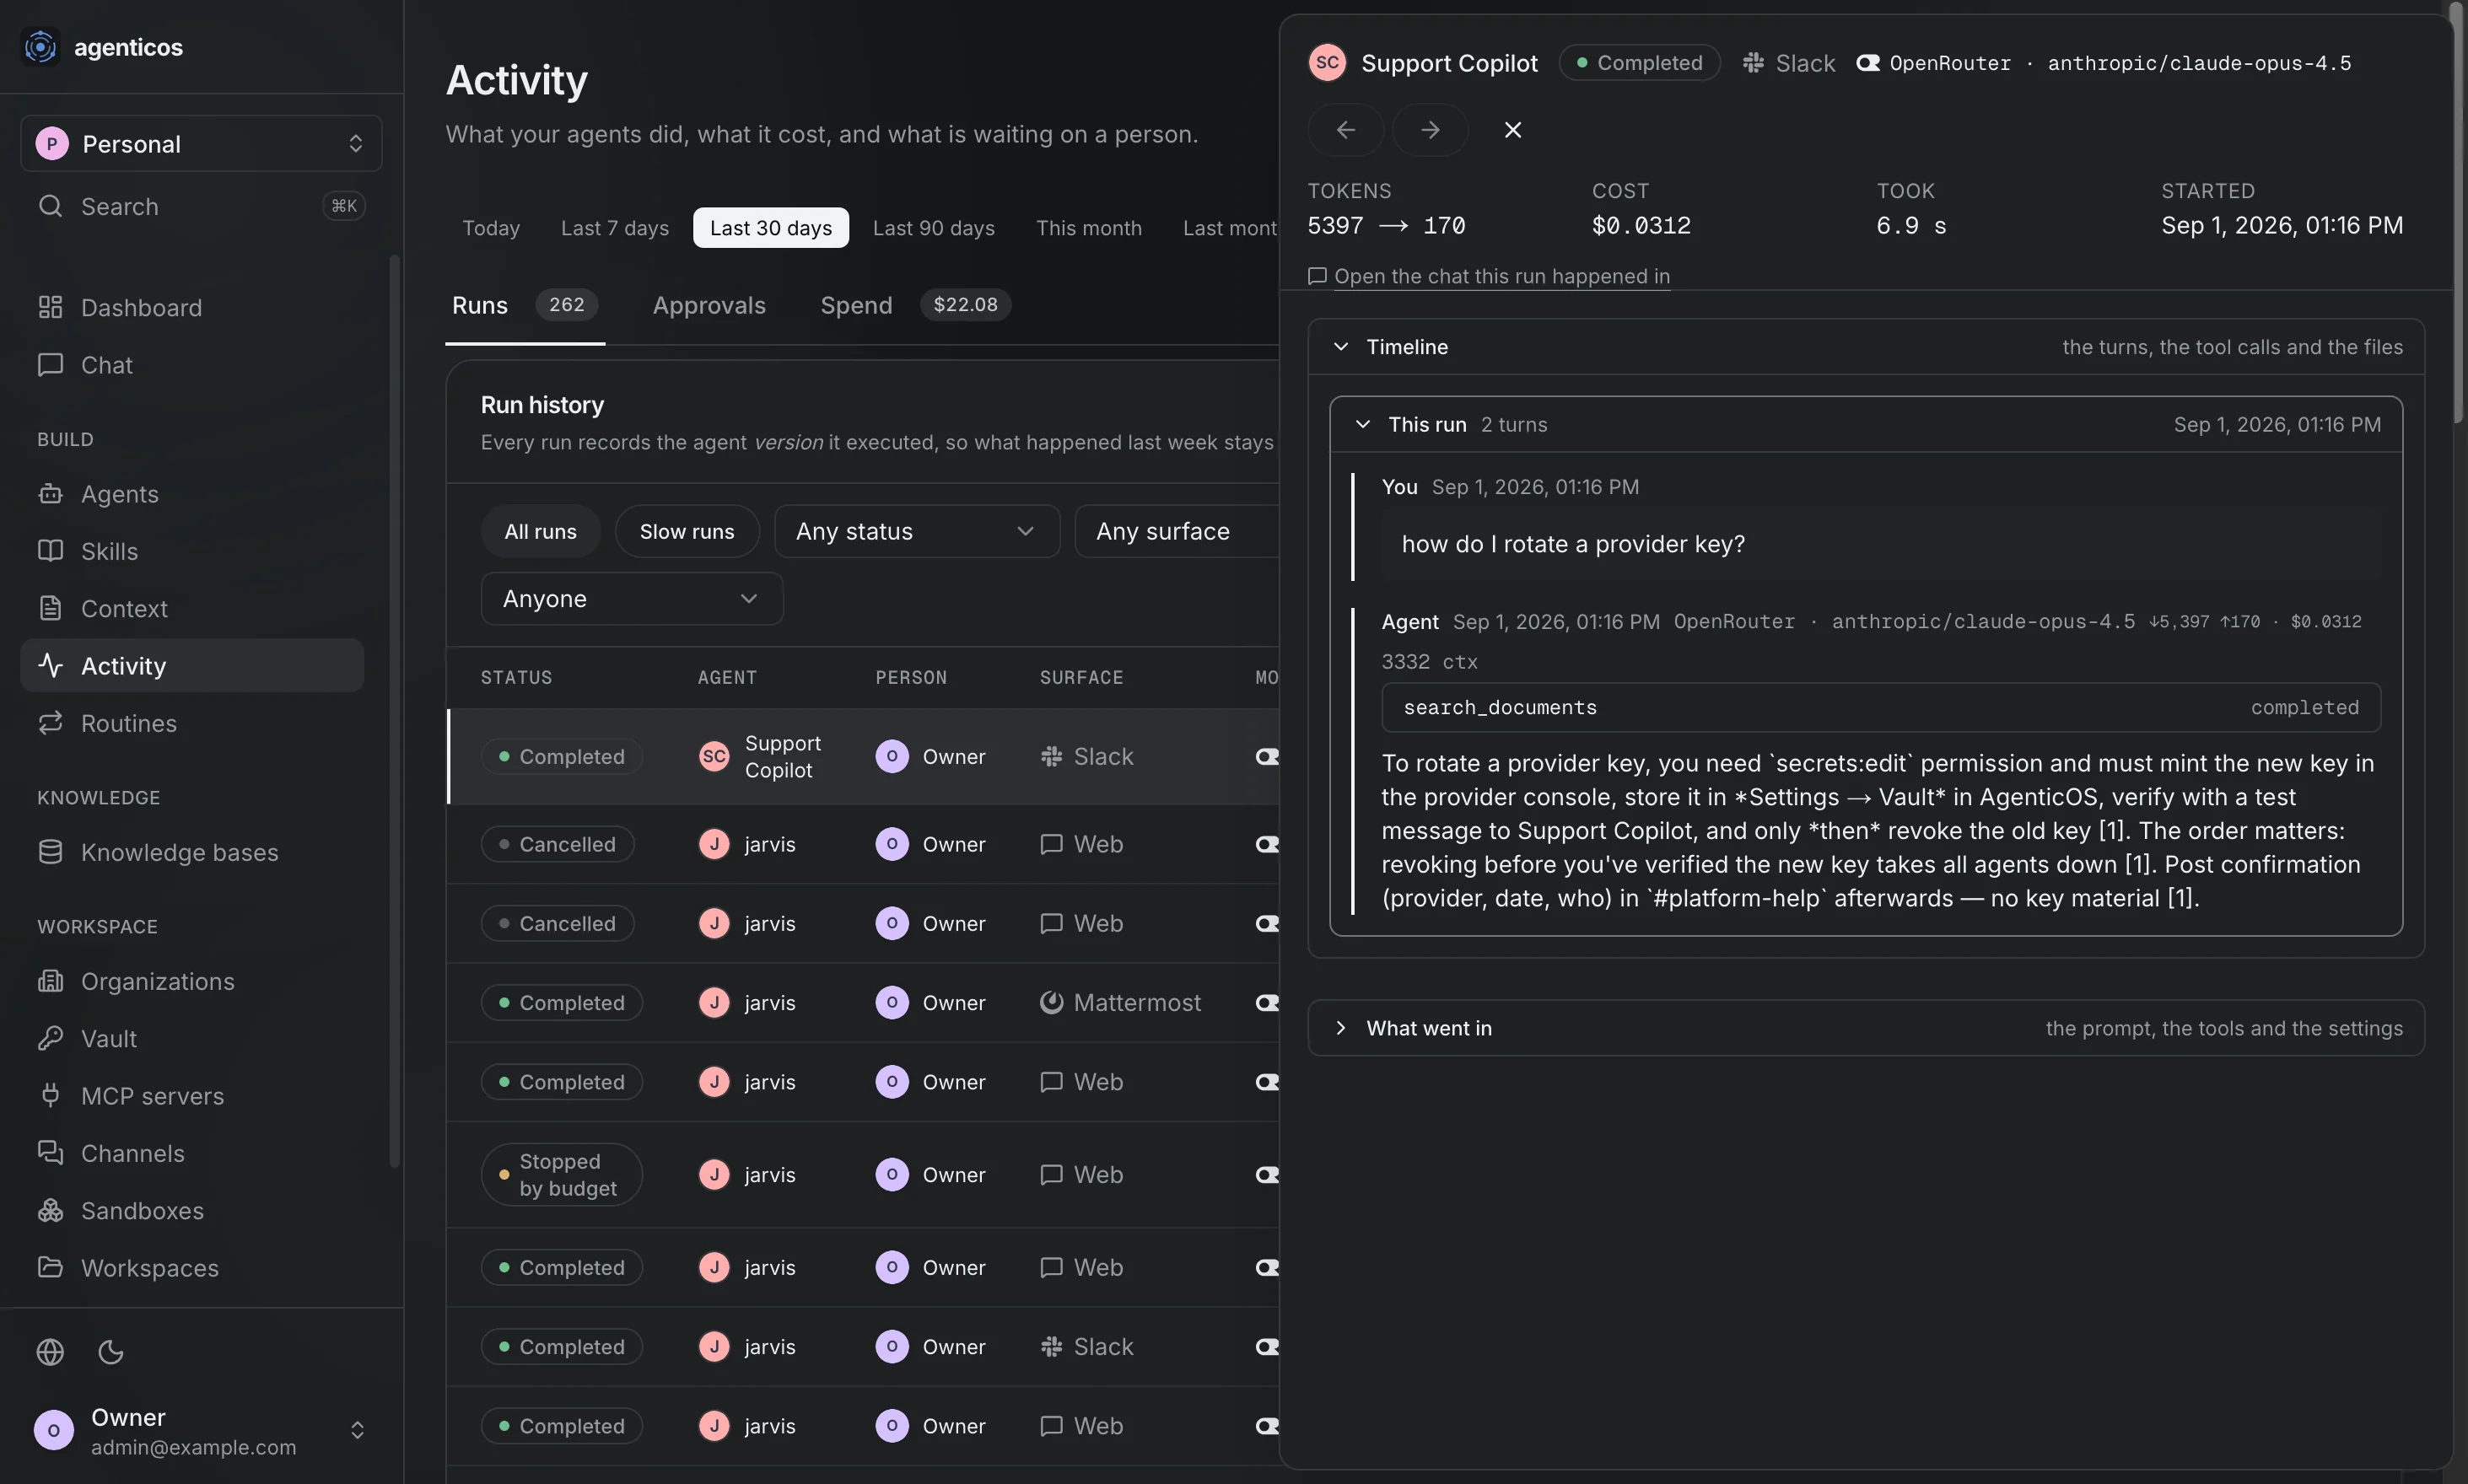Click the OpenRouter provider icon in header

pyautogui.click(x=1867, y=63)
